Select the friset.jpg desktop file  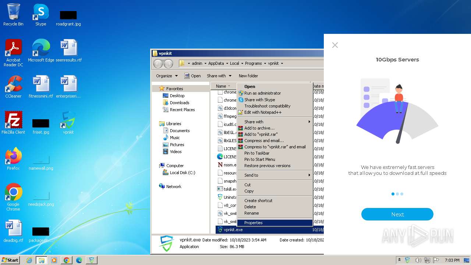click(x=41, y=126)
